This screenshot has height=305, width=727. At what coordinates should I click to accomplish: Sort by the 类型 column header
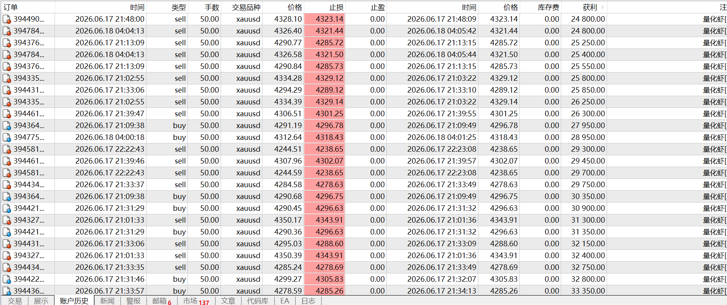pos(167,7)
